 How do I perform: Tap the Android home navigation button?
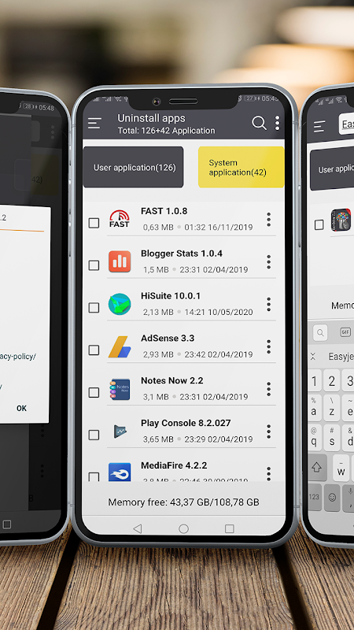coord(183,528)
